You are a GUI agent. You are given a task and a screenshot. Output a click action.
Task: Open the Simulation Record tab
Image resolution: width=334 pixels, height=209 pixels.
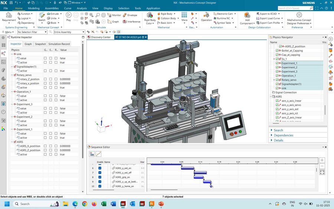point(59,44)
